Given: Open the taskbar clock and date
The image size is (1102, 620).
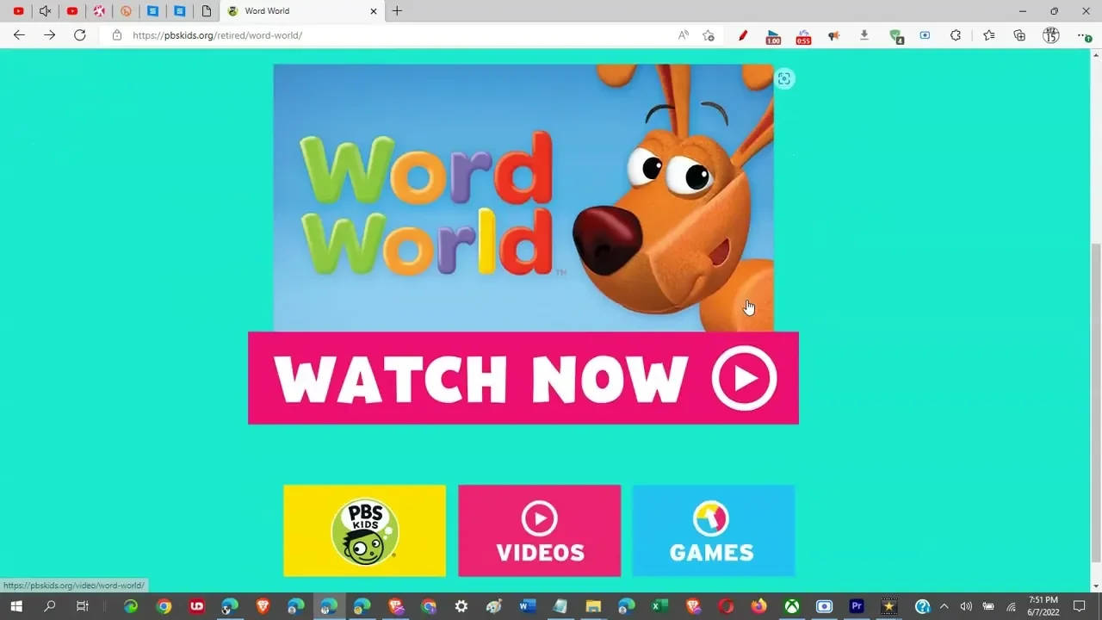Looking at the screenshot, I should (x=1043, y=606).
